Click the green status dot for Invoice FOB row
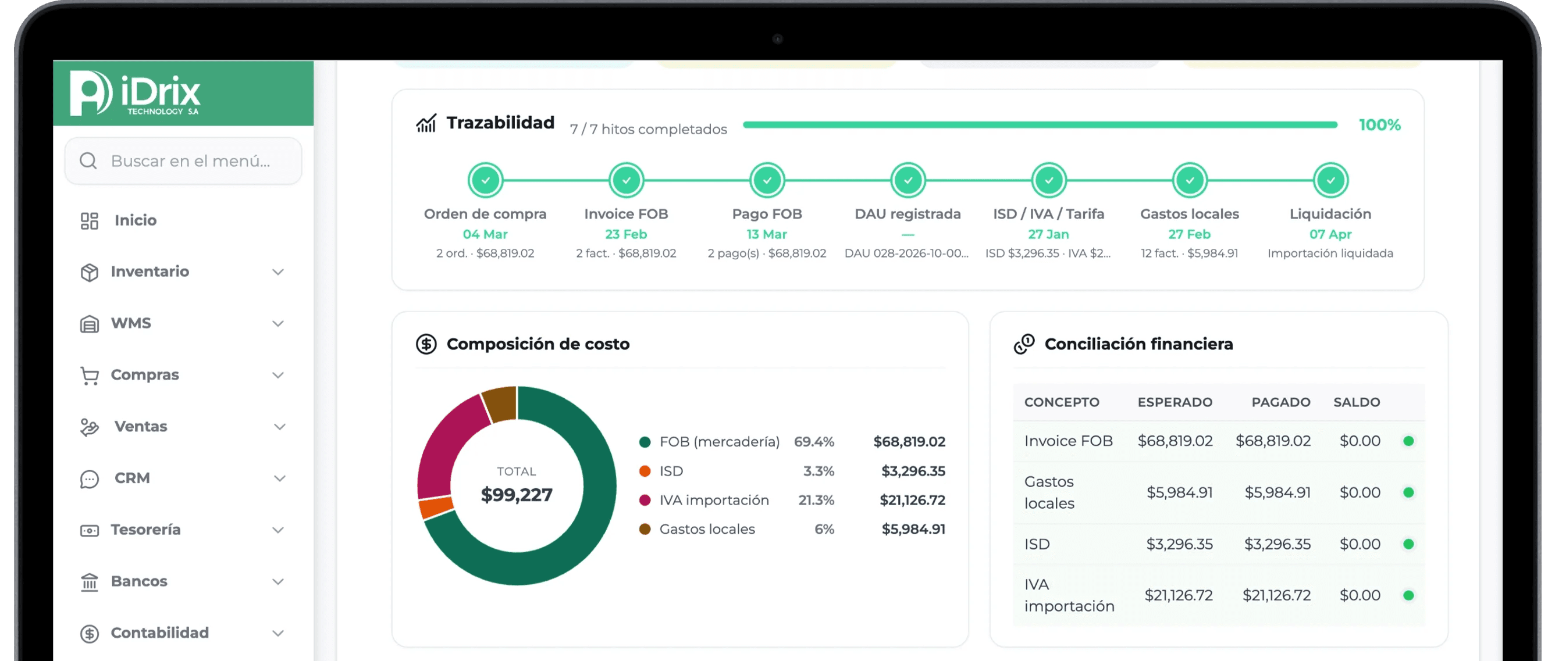This screenshot has height=661, width=1548. click(1408, 441)
